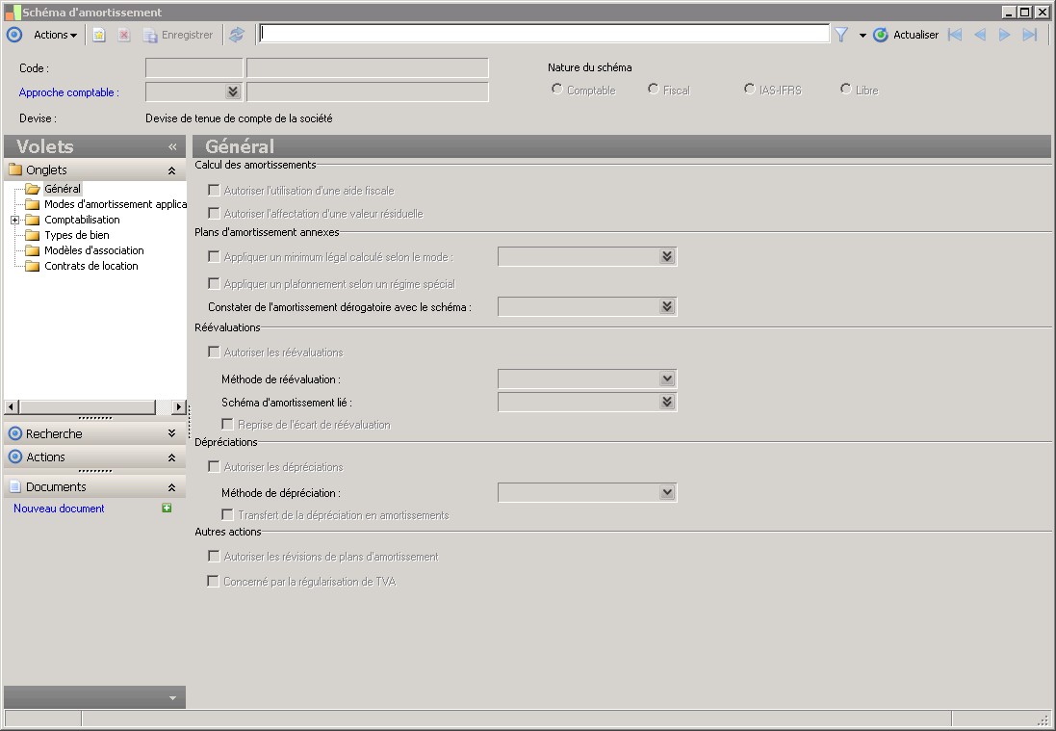Open Méthode de réévaluation dropdown

click(x=667, y=379)
